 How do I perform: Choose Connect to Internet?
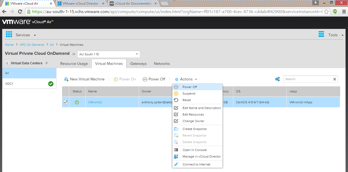pos(197,164)
